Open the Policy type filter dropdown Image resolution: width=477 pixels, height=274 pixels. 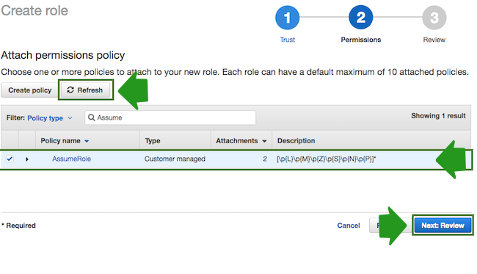(x=50, y=118)
